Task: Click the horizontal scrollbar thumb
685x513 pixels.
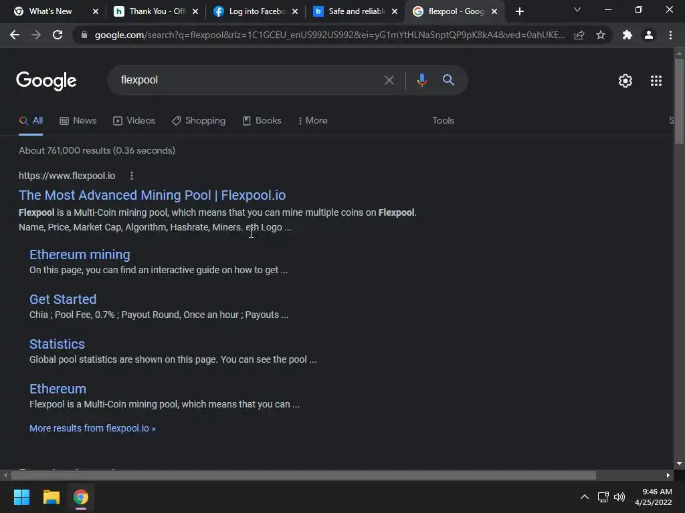Action: pyautogui.click(x=304, y=475)
